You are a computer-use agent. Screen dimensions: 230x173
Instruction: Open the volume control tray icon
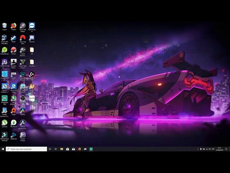click(x=210, y=149)
